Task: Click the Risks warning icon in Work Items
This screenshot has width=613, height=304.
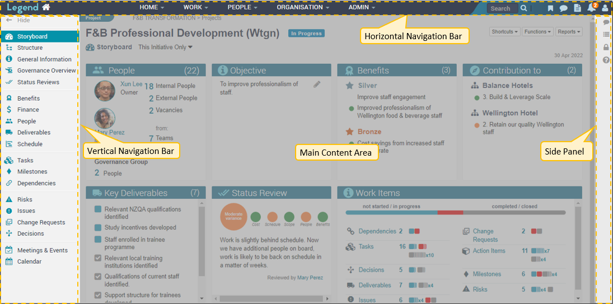Action: click(x=466, y=289)
